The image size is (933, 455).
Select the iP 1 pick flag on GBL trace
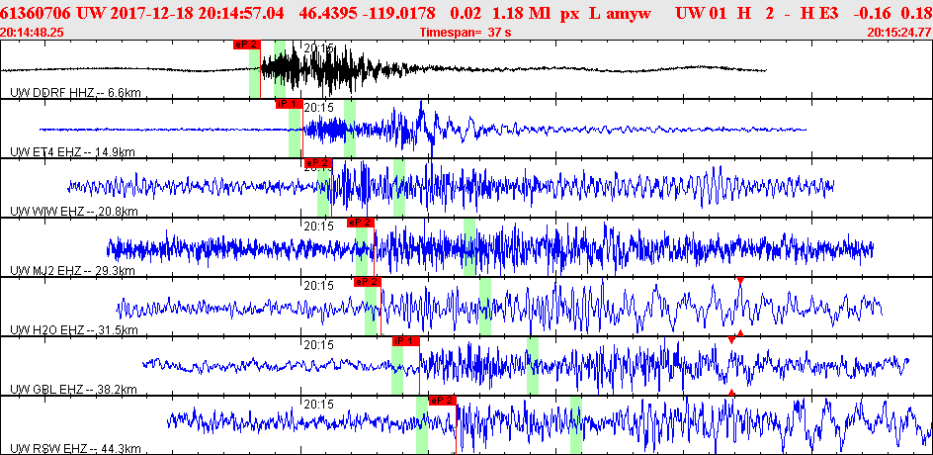tap(406, 340)
